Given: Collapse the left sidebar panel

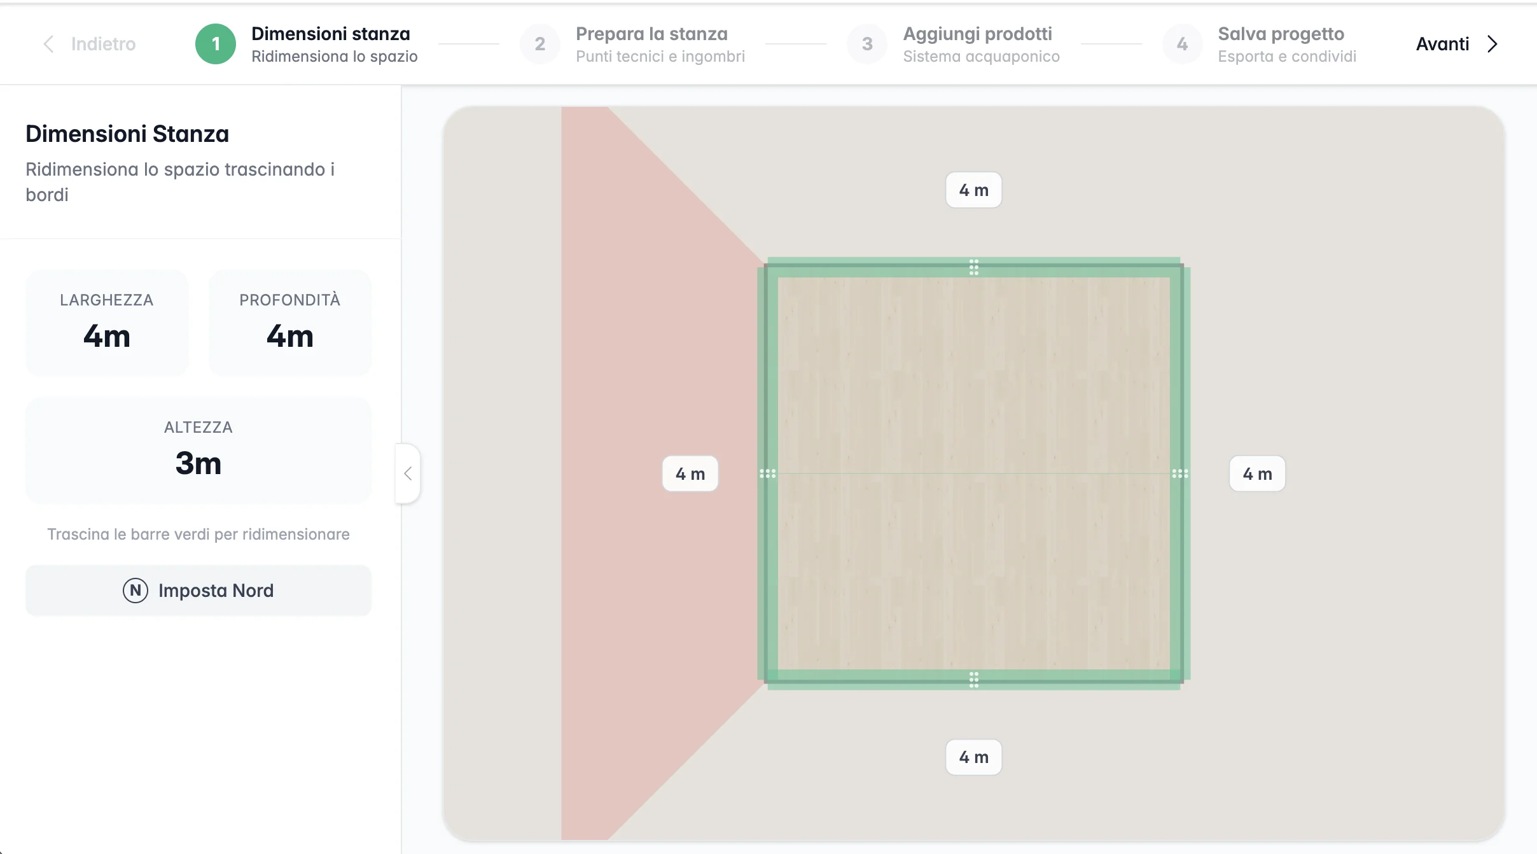Looking at the screenshot, I should (408, 473).
